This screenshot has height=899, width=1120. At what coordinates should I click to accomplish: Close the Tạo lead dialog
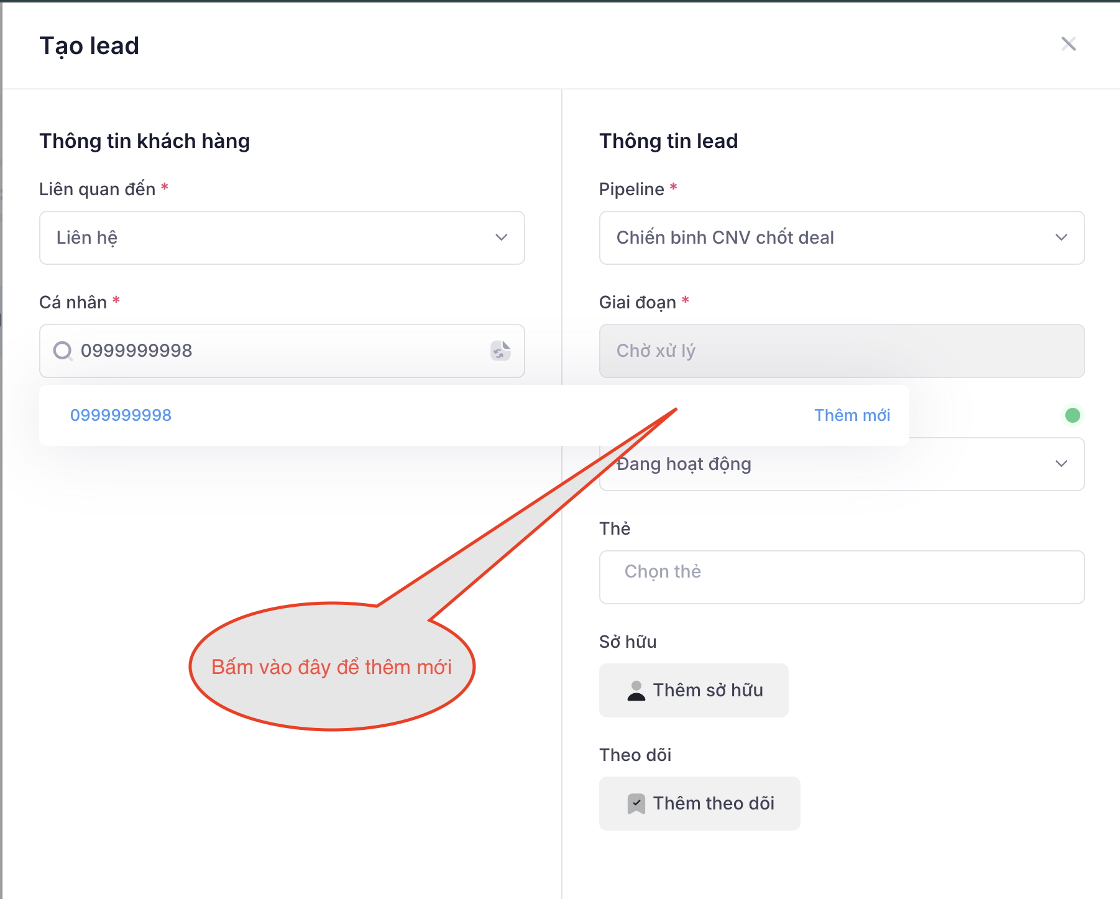click(x=1068, y=44)
